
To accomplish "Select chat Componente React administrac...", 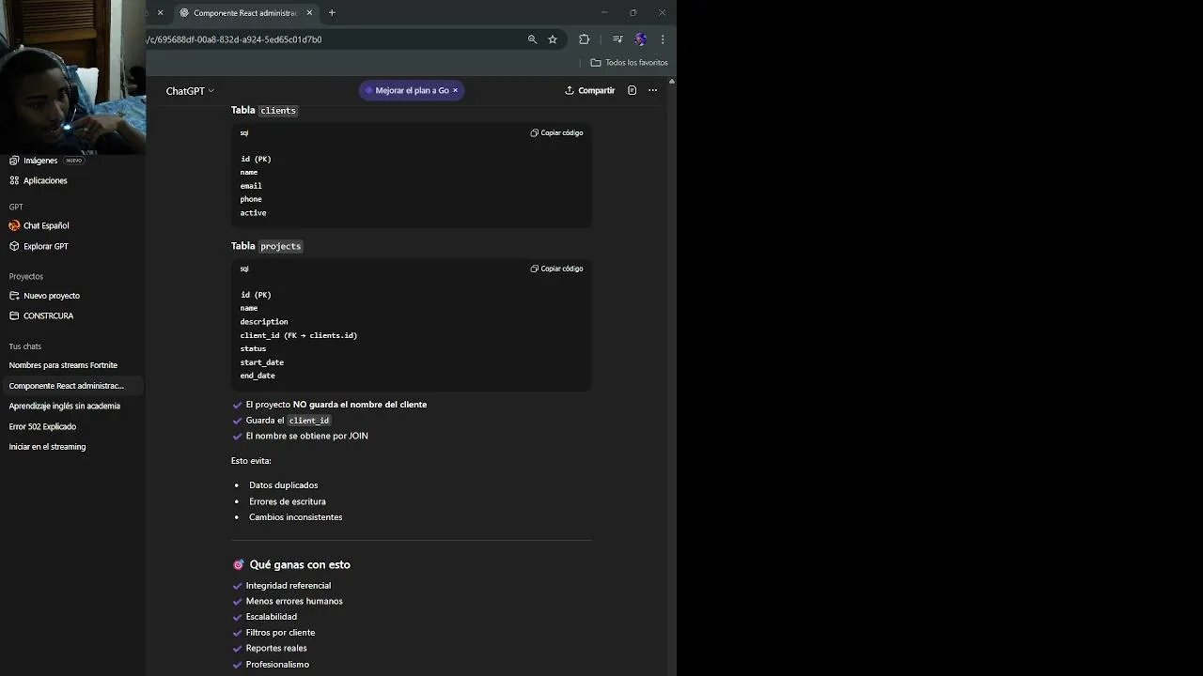I will tap(72, 386).
